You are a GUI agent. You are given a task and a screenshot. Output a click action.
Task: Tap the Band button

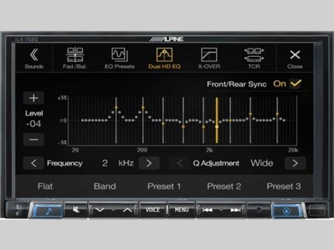click(x=104, y=186)
